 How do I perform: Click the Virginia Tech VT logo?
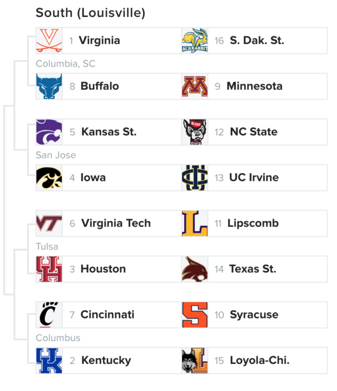(49, 224)
